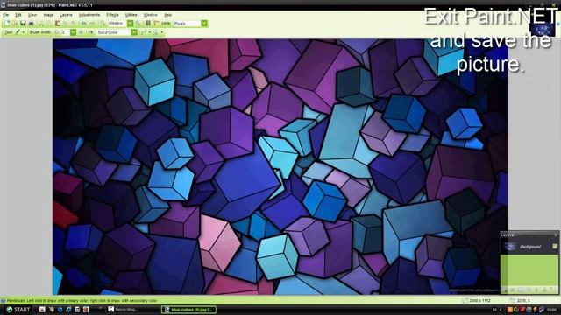Screen dimensions: 561x315
Task: Click the image size 2048 x 1152 readout
Action: pyautogui.click(x=479, y=300)
